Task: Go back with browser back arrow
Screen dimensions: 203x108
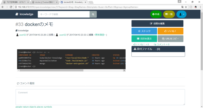Action: pyautogui.click(x=3, y=7)
